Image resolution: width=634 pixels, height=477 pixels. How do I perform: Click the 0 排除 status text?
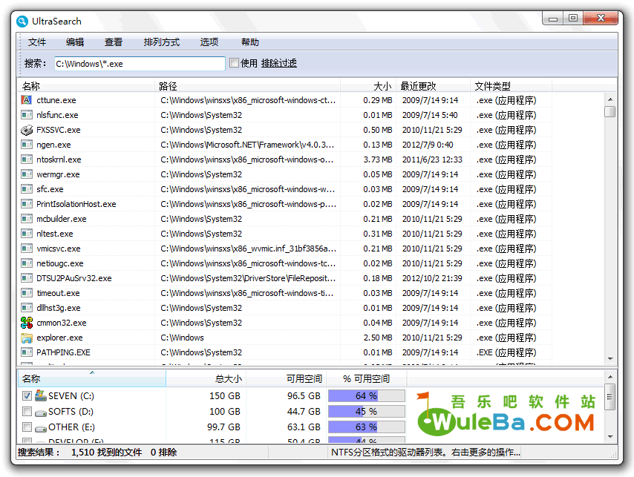(164, 453)
